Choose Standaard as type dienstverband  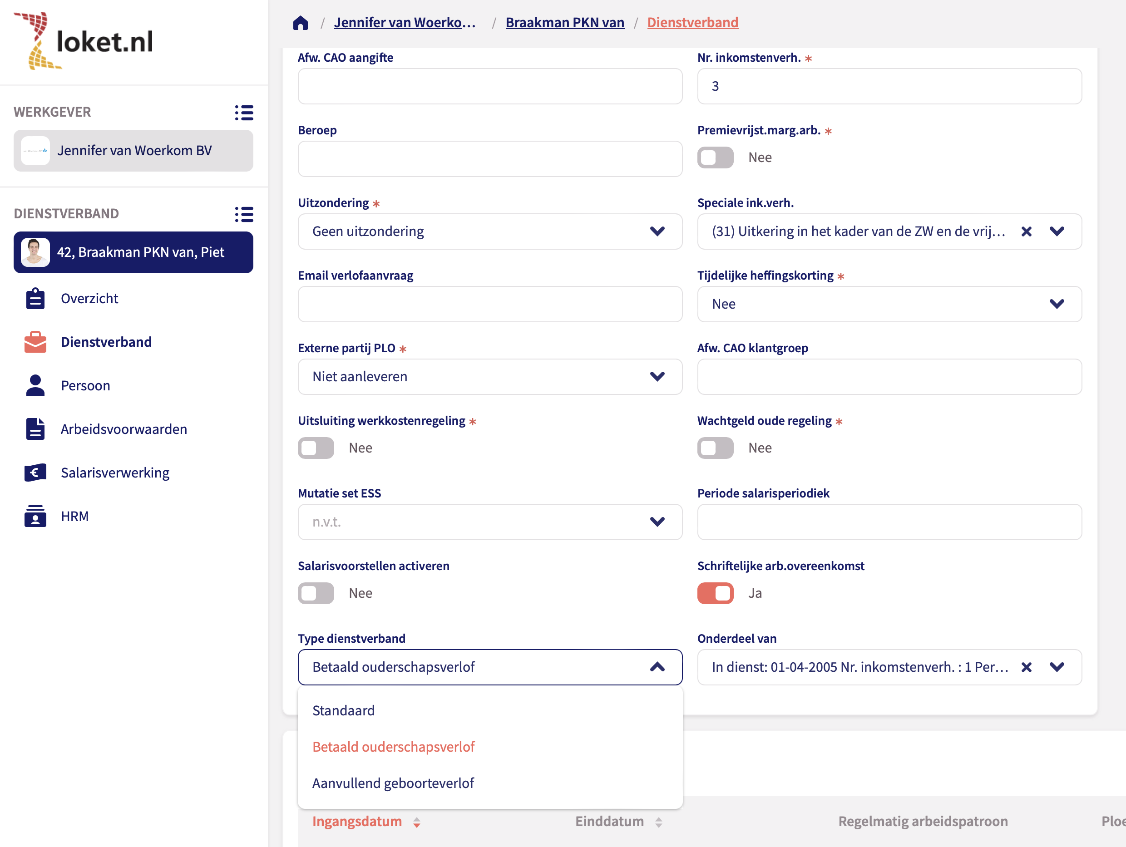coord(343,710)
